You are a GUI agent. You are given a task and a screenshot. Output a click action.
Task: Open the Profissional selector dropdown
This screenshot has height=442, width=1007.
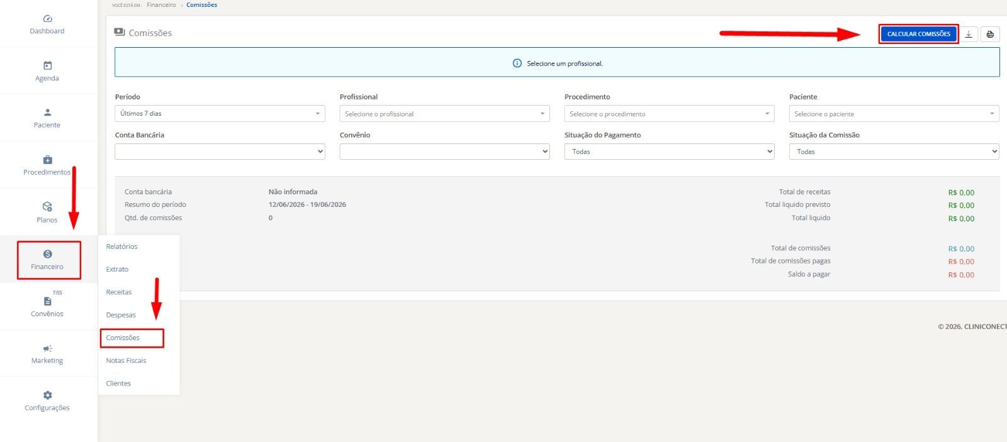(x=445, y=114)
